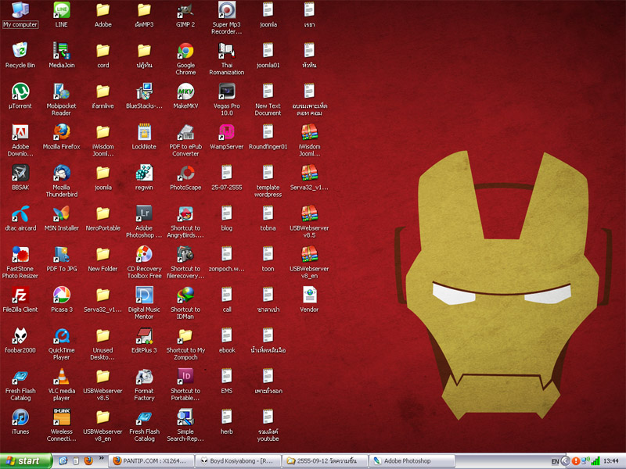Click the MSN Installer icon

(x=62, y=218)
